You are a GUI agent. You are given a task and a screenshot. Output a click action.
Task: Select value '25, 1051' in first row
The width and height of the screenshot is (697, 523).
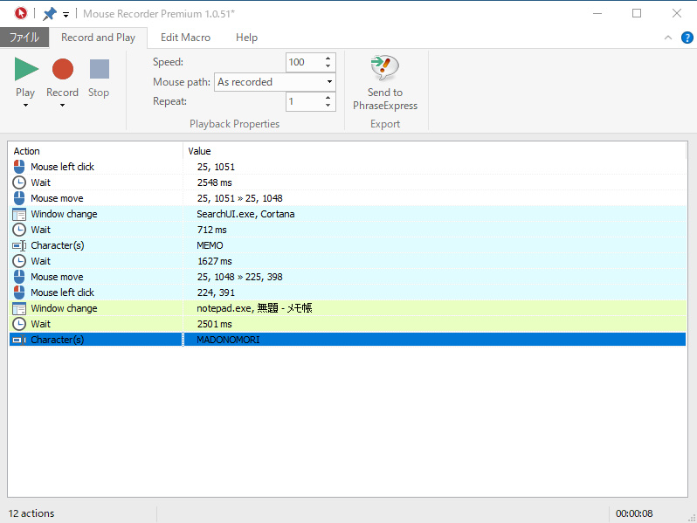[x=216, y=167]
